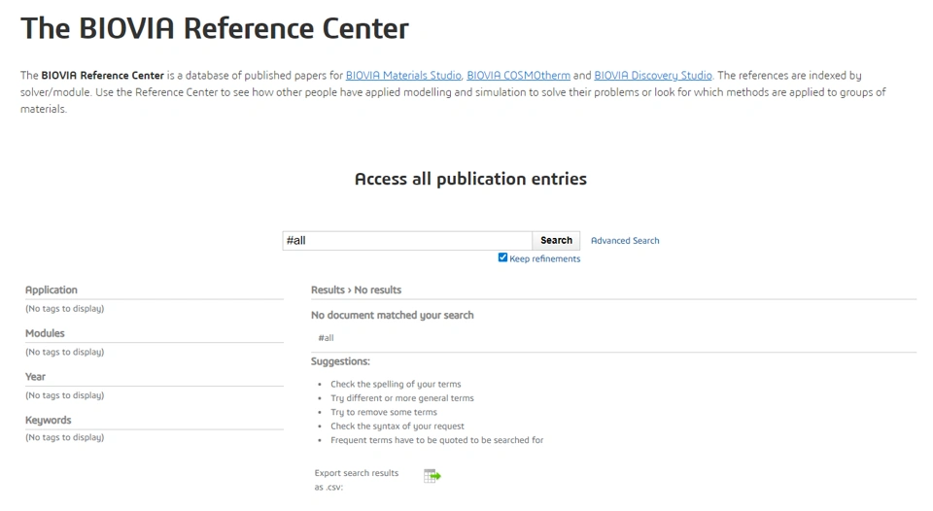Click the search input field containing #all
933x511 pixels.
tap(407, 240)
